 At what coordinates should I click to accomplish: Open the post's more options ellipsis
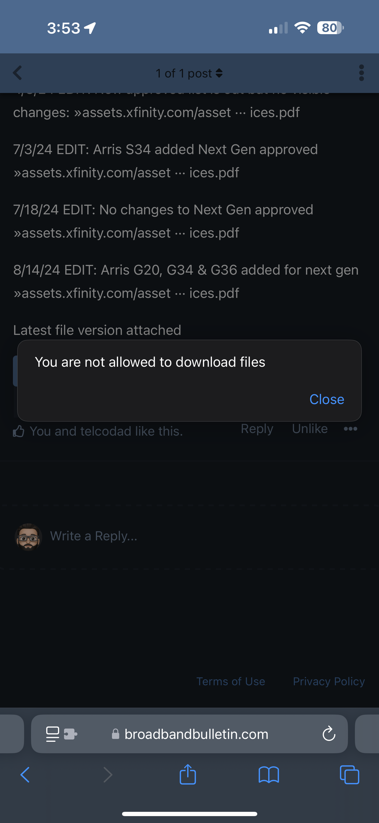tap(351, 429)
